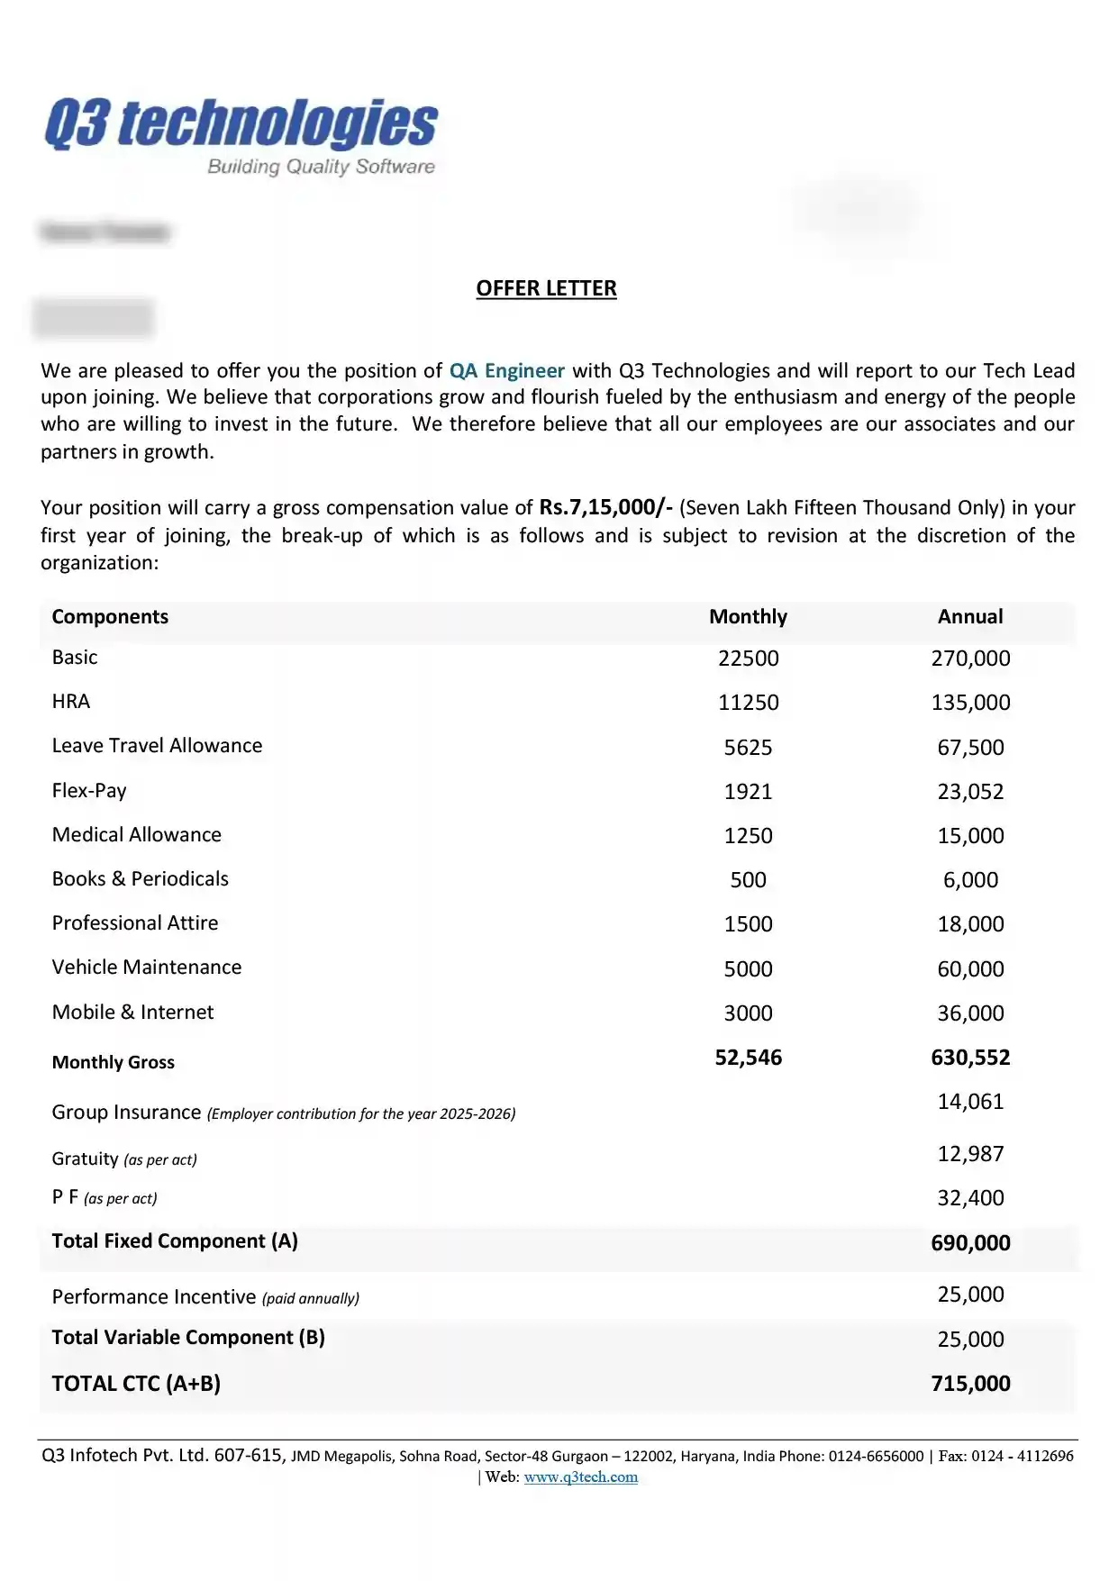
Task: Select the Basic row label
Action: pyautogui.click(x=75, y=657)
